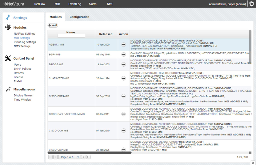Go to the next page

(83, 157)
